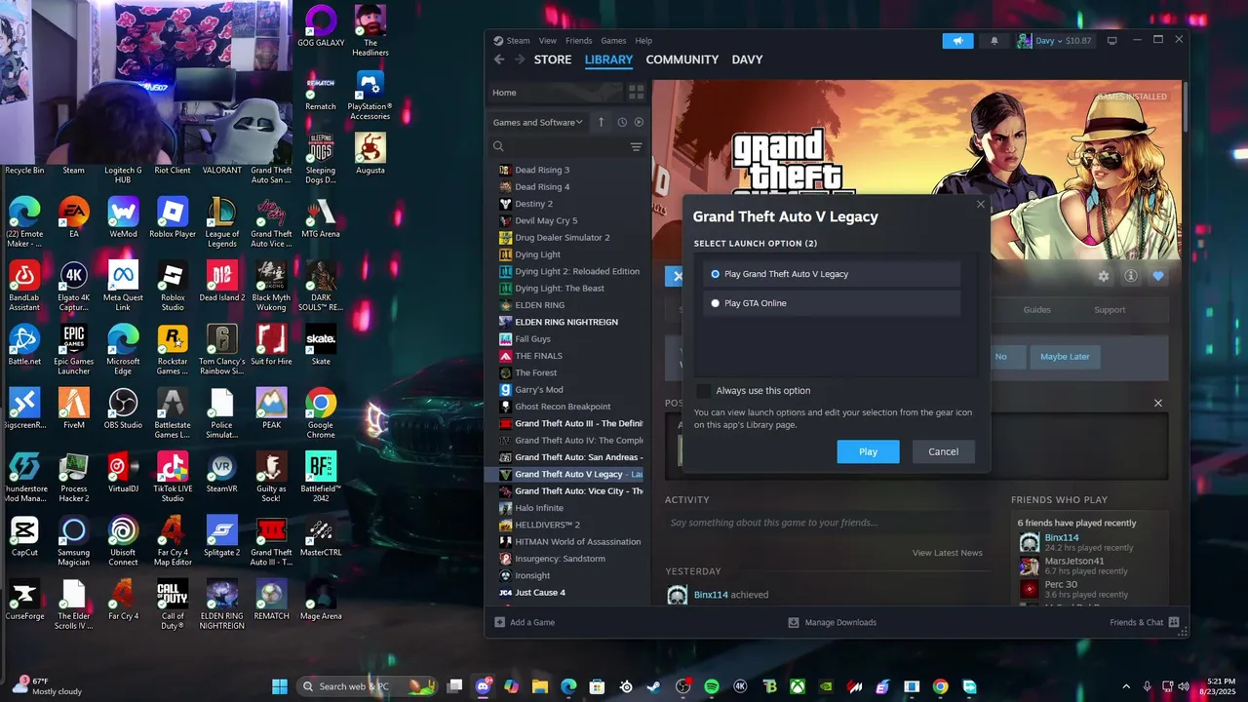Toggle the ready-to-play filter icon

[x=640, y=122]
